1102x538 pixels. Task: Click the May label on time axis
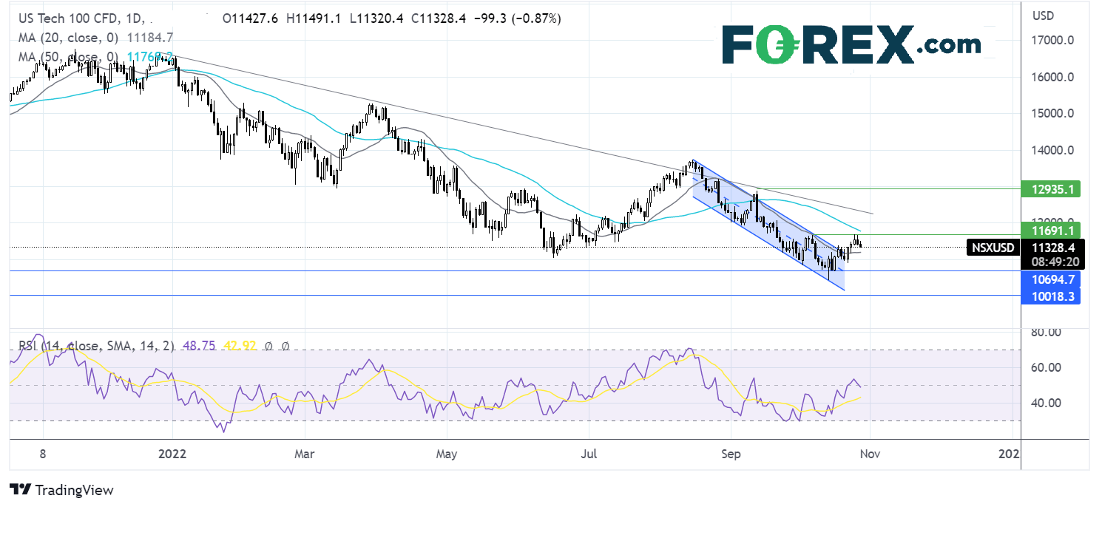[446, 453]
